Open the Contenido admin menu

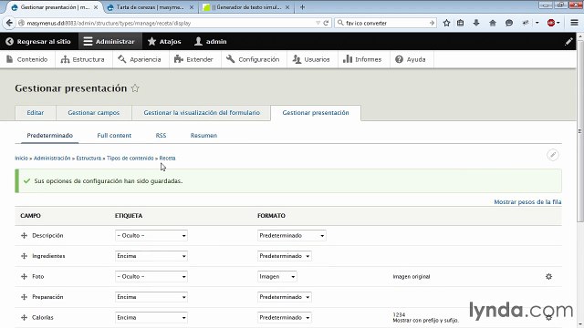pyautogui.click(x=27, y=59)
